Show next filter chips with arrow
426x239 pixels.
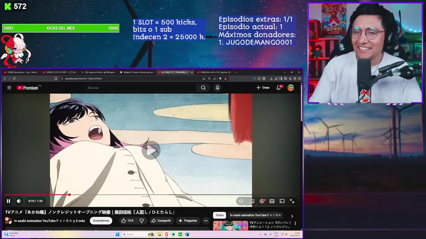[292, 216]
